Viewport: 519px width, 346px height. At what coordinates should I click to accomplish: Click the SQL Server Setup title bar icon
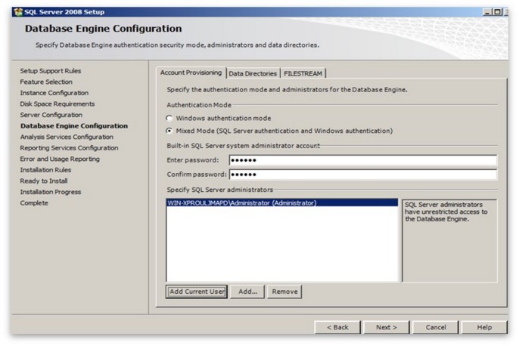tap(18, 12)
